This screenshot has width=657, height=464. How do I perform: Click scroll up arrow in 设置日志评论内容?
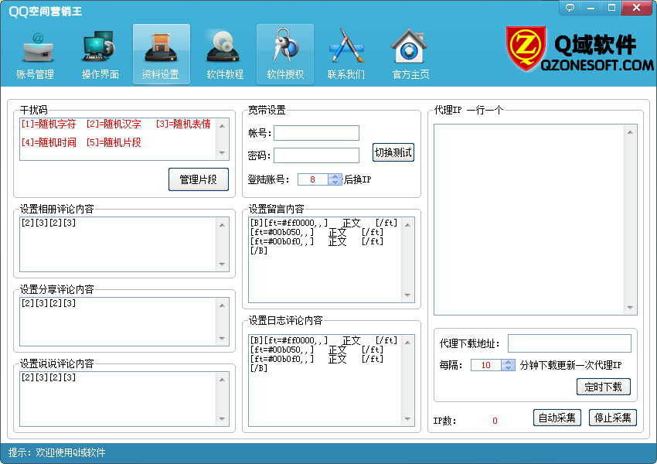407,343
